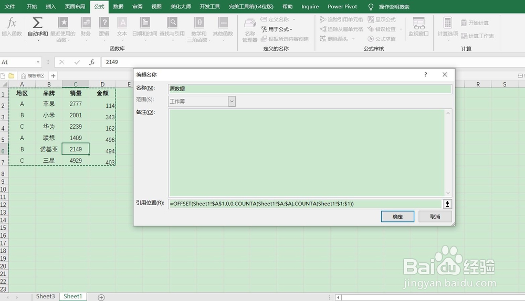Screen dimensions: 525x301
Task: Expand the AutoSum dropdown arrow
Action: [x=38, y=40]
